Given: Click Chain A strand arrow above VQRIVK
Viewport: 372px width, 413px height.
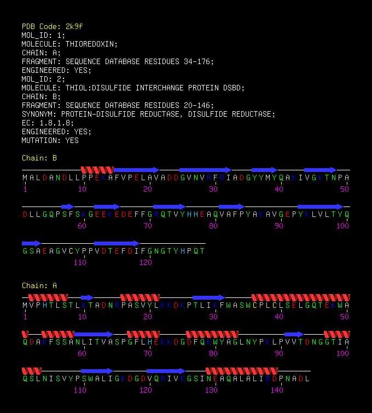Looking at the screenshot, I should point(166,371).
